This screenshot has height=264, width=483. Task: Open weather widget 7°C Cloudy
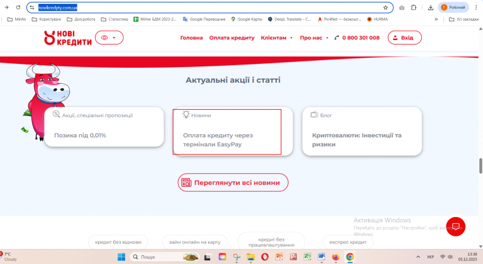pos(9,257)
